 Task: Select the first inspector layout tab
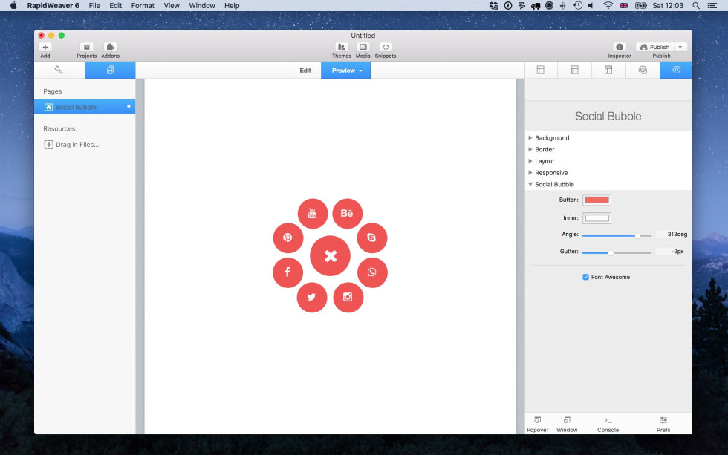coord(541,70)
